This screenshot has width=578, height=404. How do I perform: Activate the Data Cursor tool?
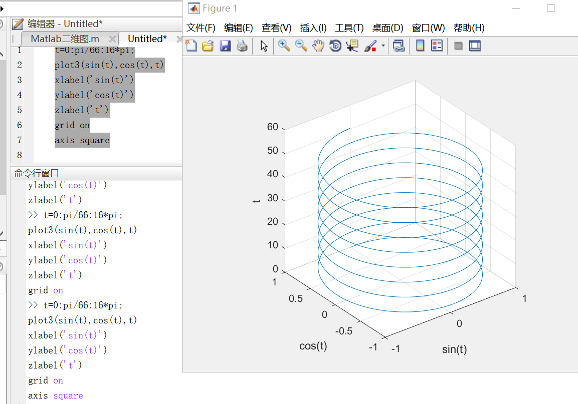pos(352,46)
